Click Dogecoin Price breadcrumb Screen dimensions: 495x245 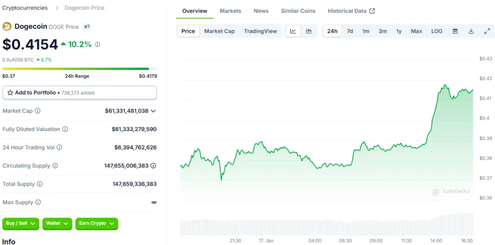coord(84,8)
